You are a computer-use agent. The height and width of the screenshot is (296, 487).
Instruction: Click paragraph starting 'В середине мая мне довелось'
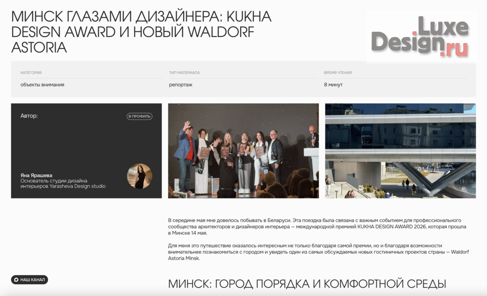[317, 227]
